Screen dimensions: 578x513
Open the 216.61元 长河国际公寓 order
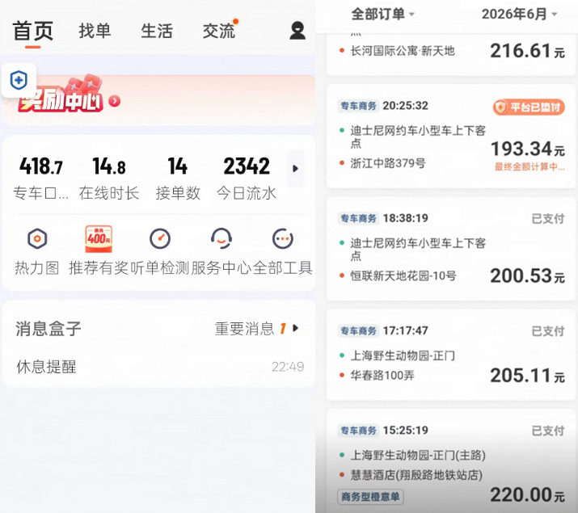[451, 54]
